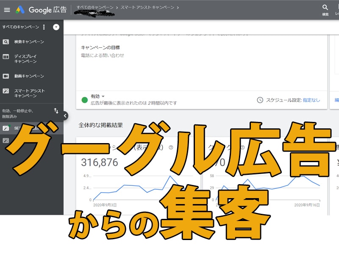Click the search campaign magnifier icon
The image size is (339, 254).
[6, 41]
